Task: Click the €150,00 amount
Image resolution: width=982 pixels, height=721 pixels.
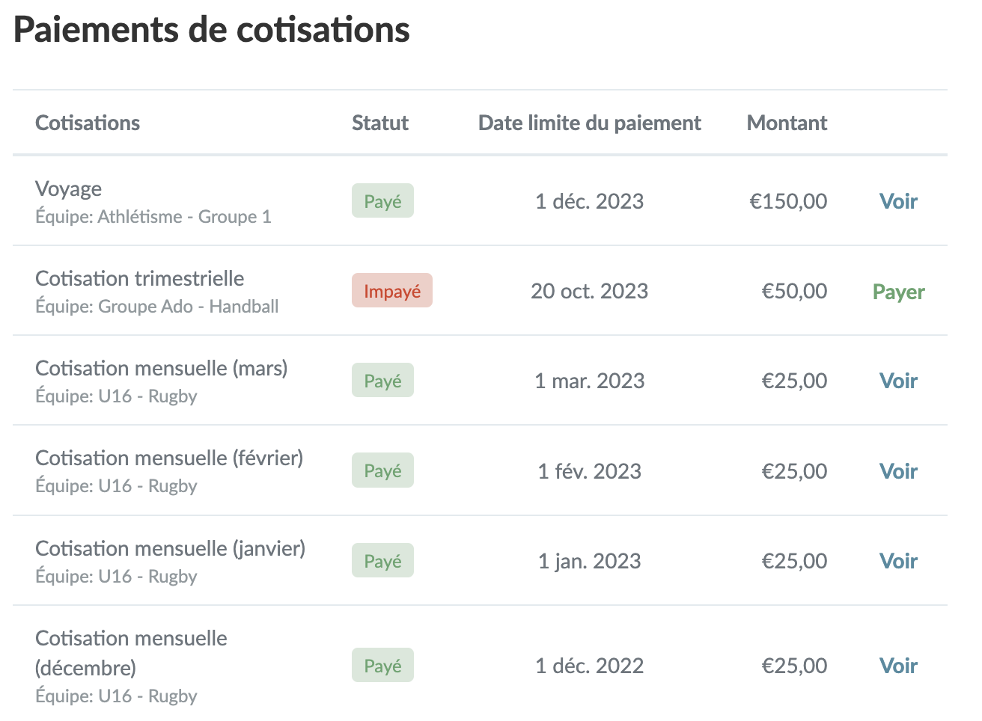Action: pyautogui.click(x=788, y=201)
